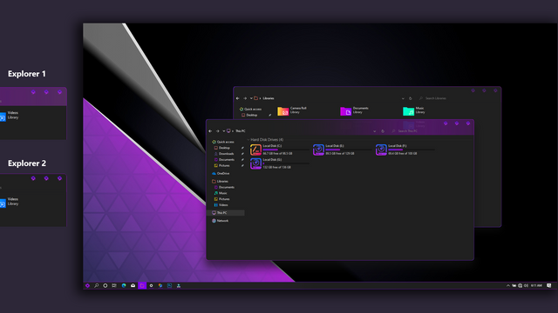Screen dimensions: 558x313
Task: Open the Start menu on taskbar
Action: (x=87, y=286)
